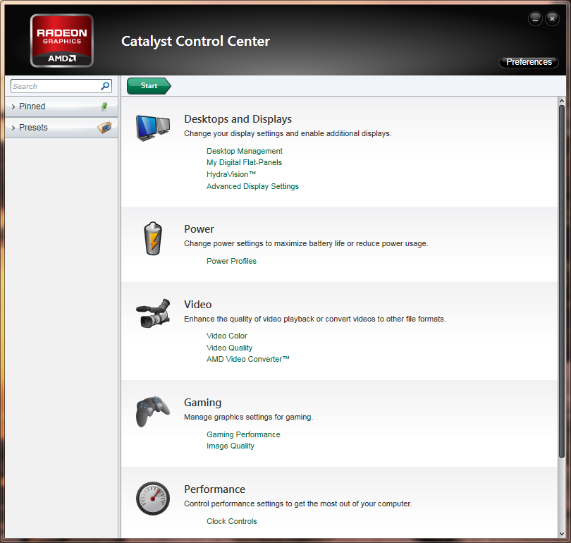Click "Change power settings to maximize battery life" text
Screen dimensions: 571x543
(x=306, y=243)
